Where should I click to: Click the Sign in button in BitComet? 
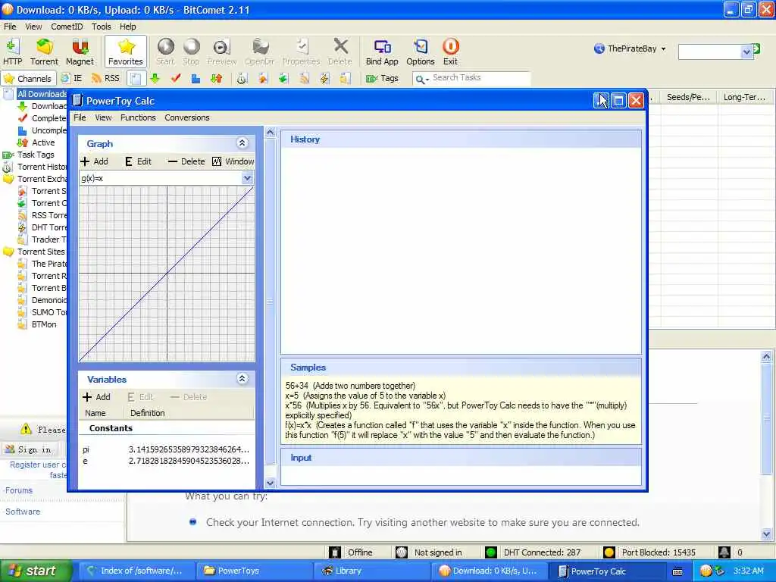[x=29, y=449]
